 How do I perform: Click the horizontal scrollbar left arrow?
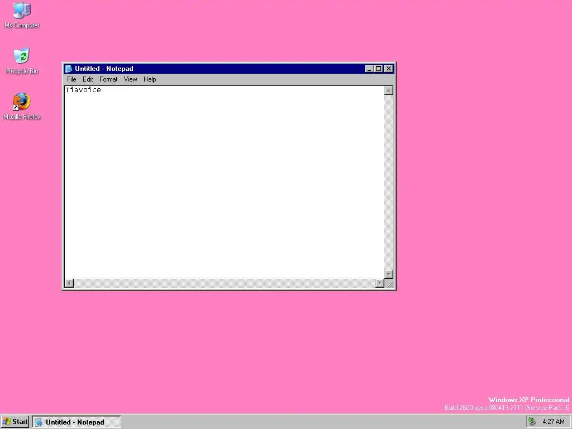tap(69, 283)
